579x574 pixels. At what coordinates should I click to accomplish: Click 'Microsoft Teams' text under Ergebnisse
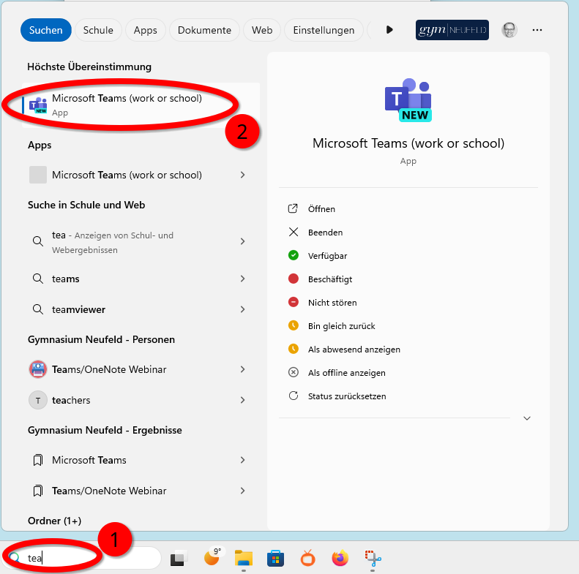89,460
